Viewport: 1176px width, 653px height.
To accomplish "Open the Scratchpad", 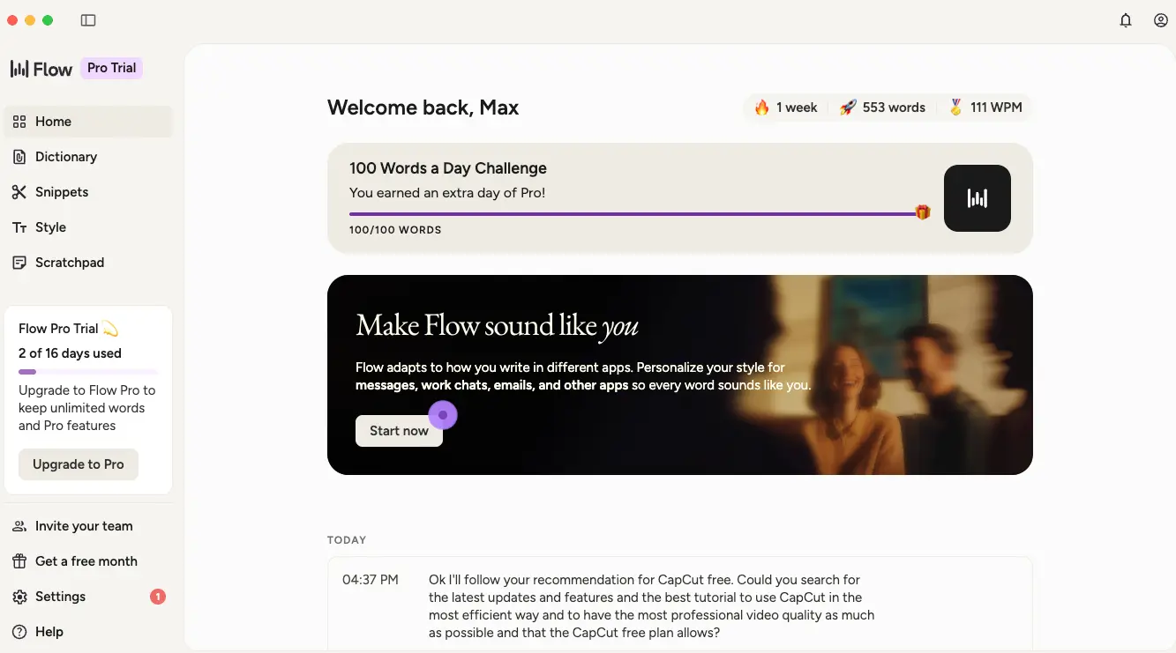I will click(x=69, y=263).
